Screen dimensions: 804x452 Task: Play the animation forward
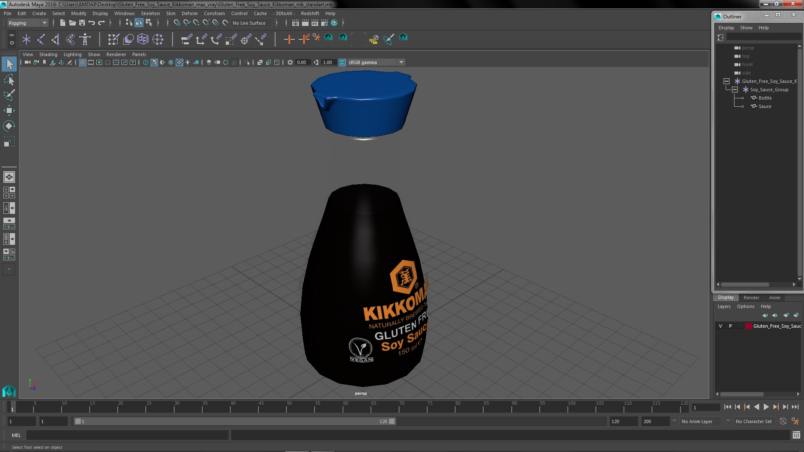coord(766,407)
